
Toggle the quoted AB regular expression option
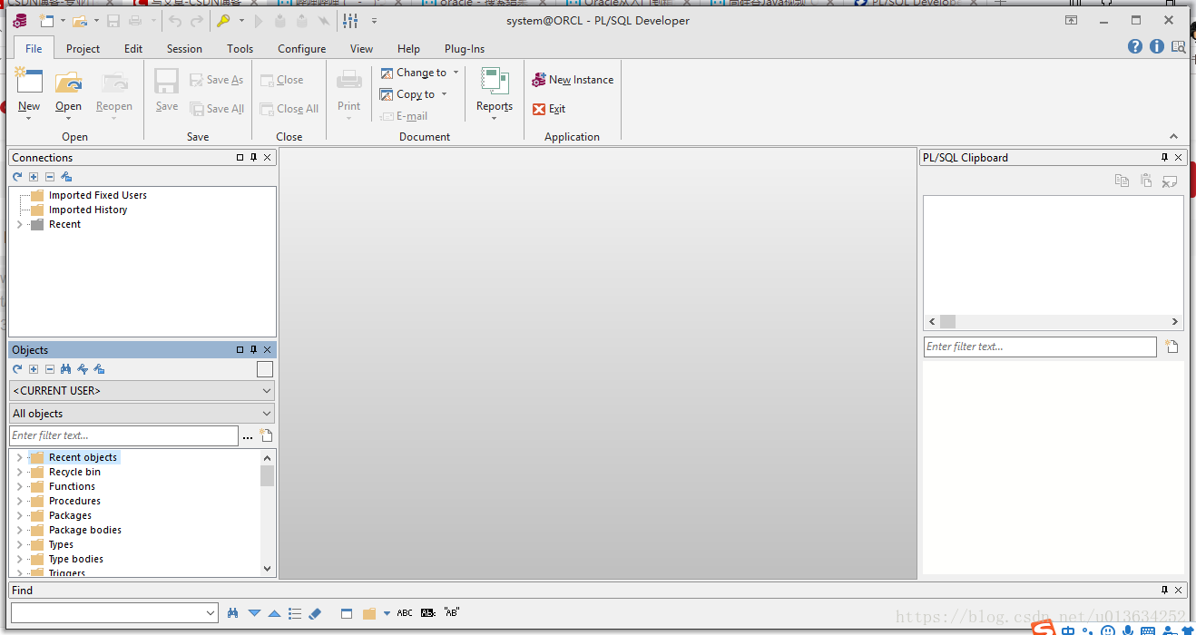point(452,612)
